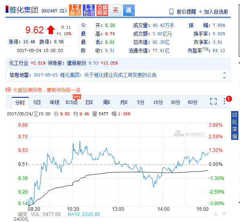Click the red notification badge 1
Image resolution: width=240 pixels, height=222 pixels.
pos(229,99)
